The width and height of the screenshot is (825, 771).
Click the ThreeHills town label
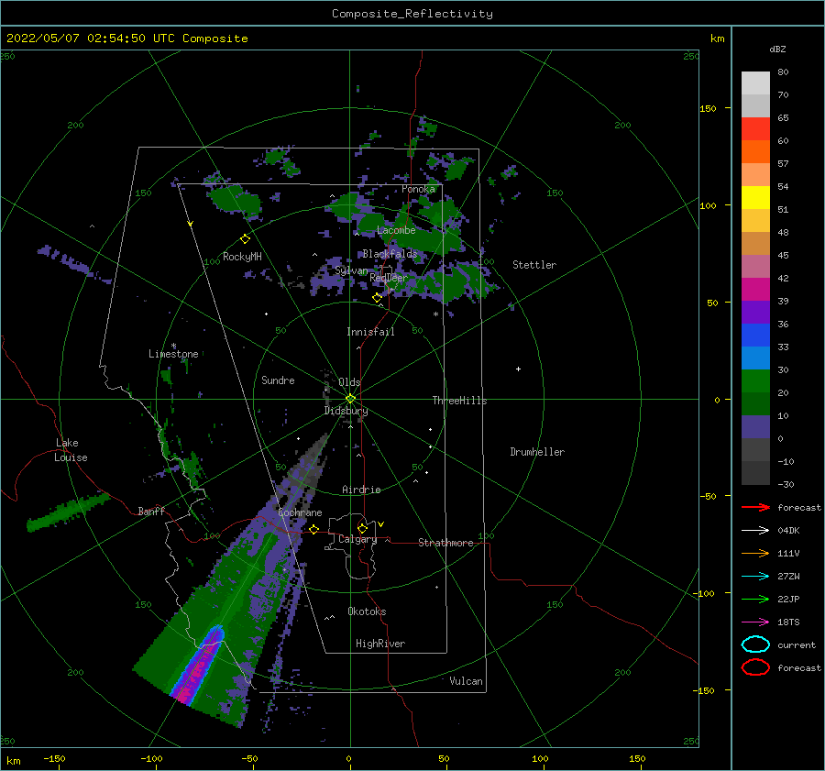459,401
